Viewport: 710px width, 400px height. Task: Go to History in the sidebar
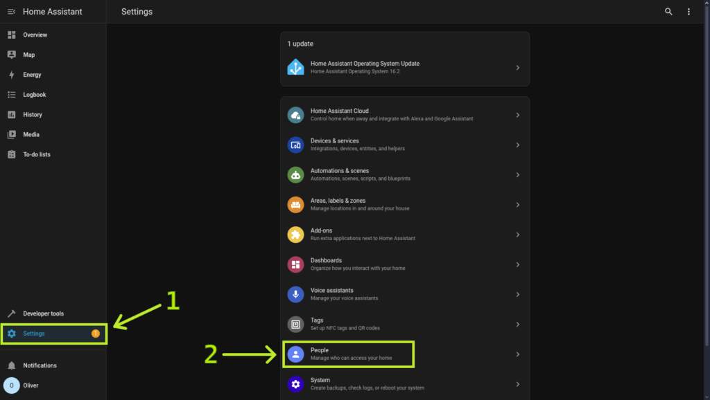(33, 115)
